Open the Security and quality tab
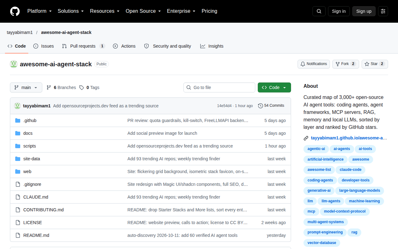The image size is (398, 249). (168, 46)
